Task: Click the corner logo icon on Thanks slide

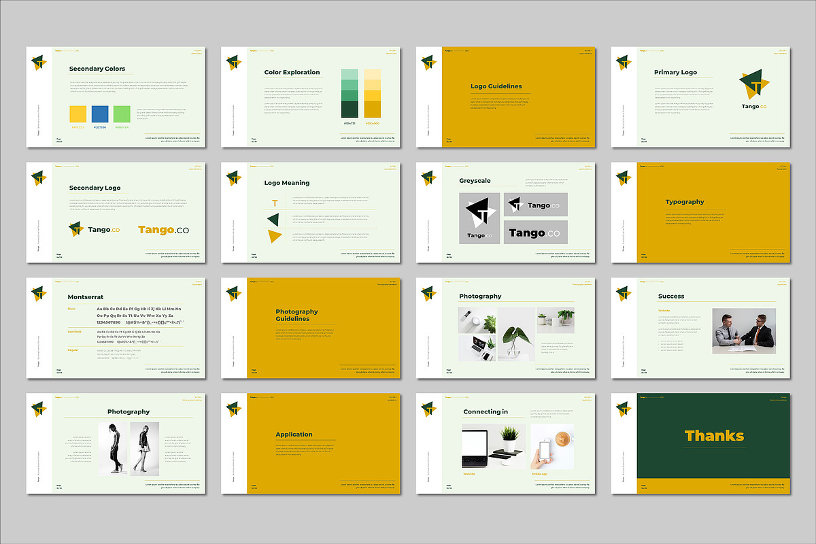Action: click(x=624, y=409)
